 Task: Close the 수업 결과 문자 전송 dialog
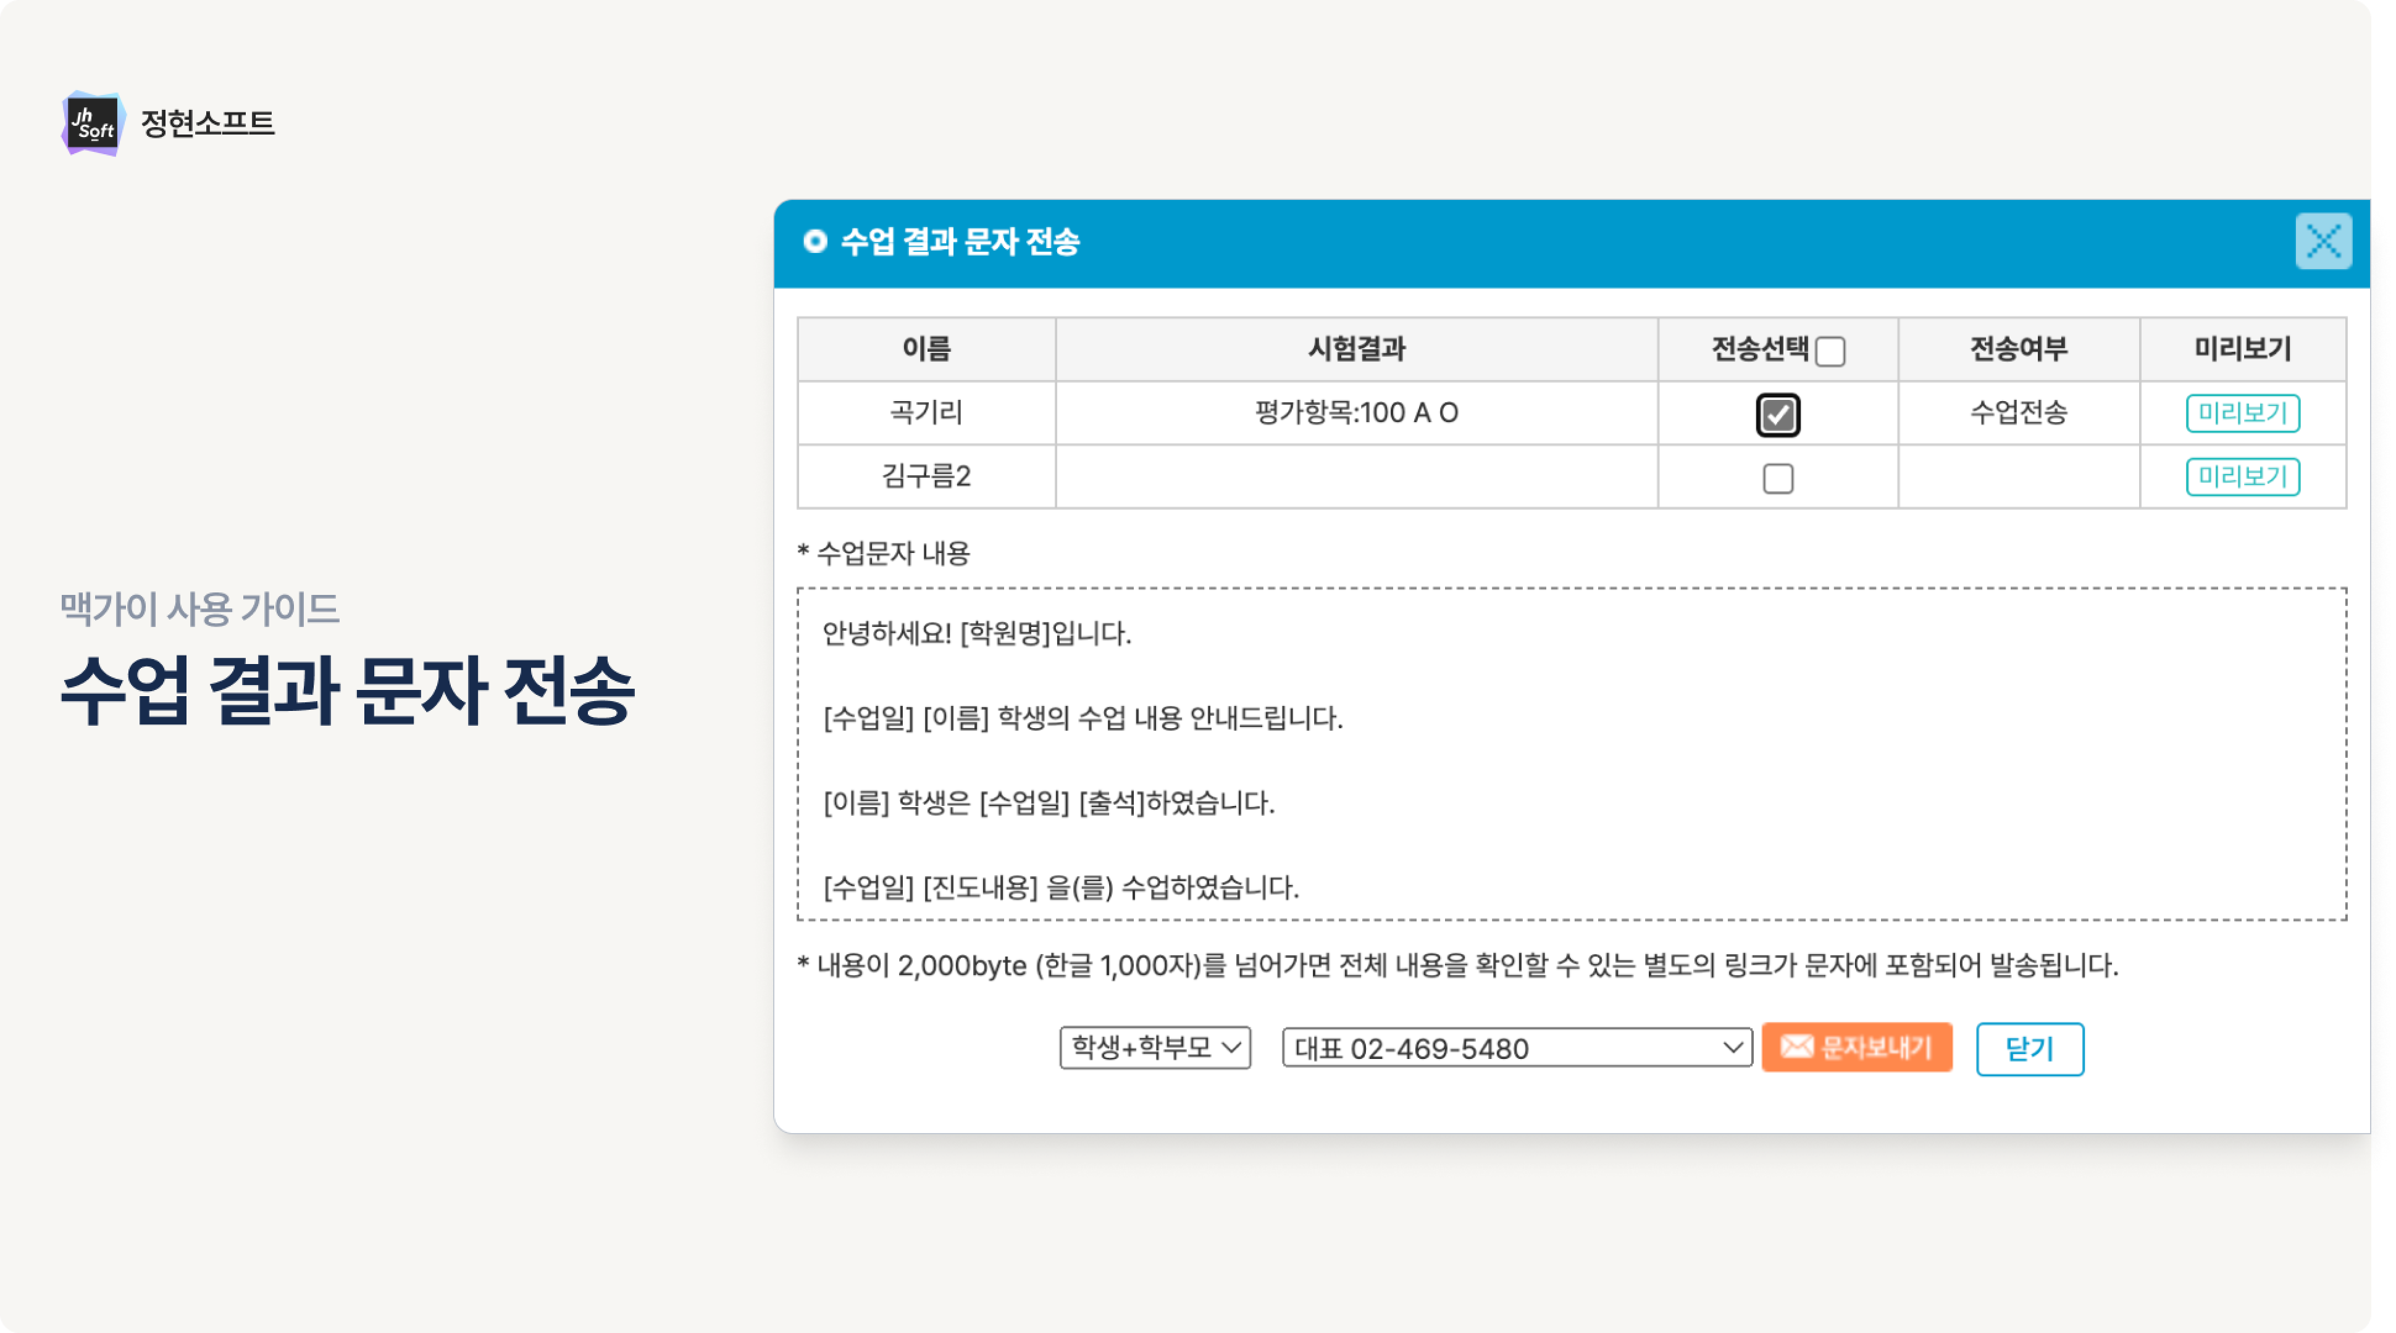2323,242
